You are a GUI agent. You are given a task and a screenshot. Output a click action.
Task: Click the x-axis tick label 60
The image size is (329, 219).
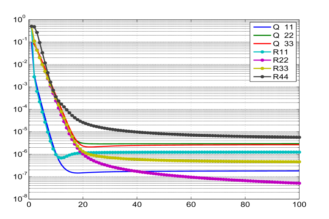pyautogui.click(x=191, y=204)
